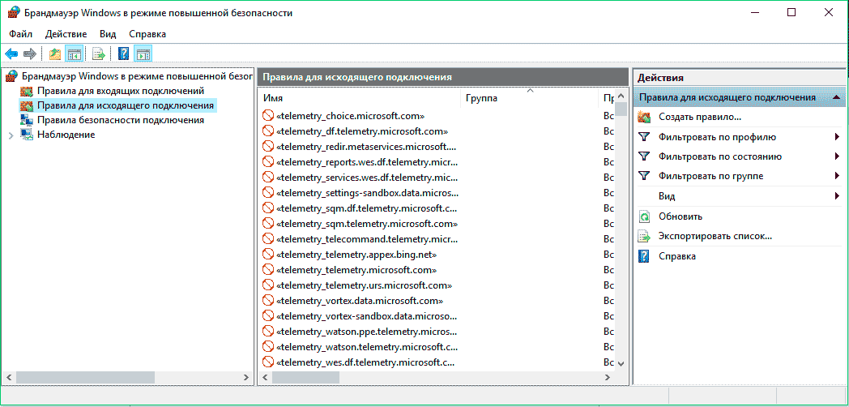Select Правила безопасности подключения

(120, 120)
